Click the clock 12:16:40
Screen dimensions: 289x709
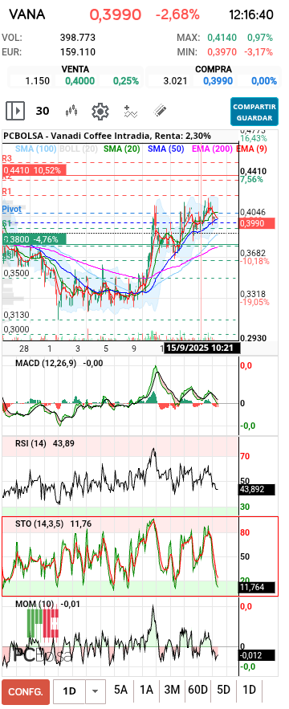251,14
